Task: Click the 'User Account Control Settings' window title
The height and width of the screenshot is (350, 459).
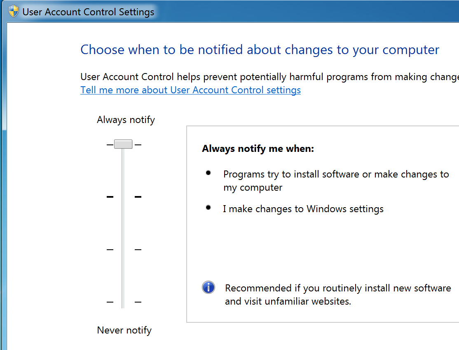Action: click(89, 12)
